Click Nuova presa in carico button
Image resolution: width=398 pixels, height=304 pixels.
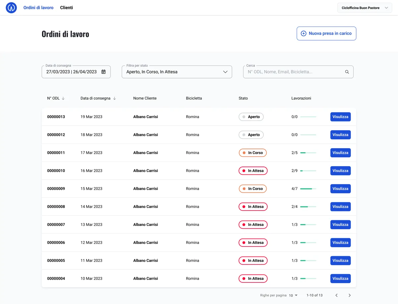(326, 34)
